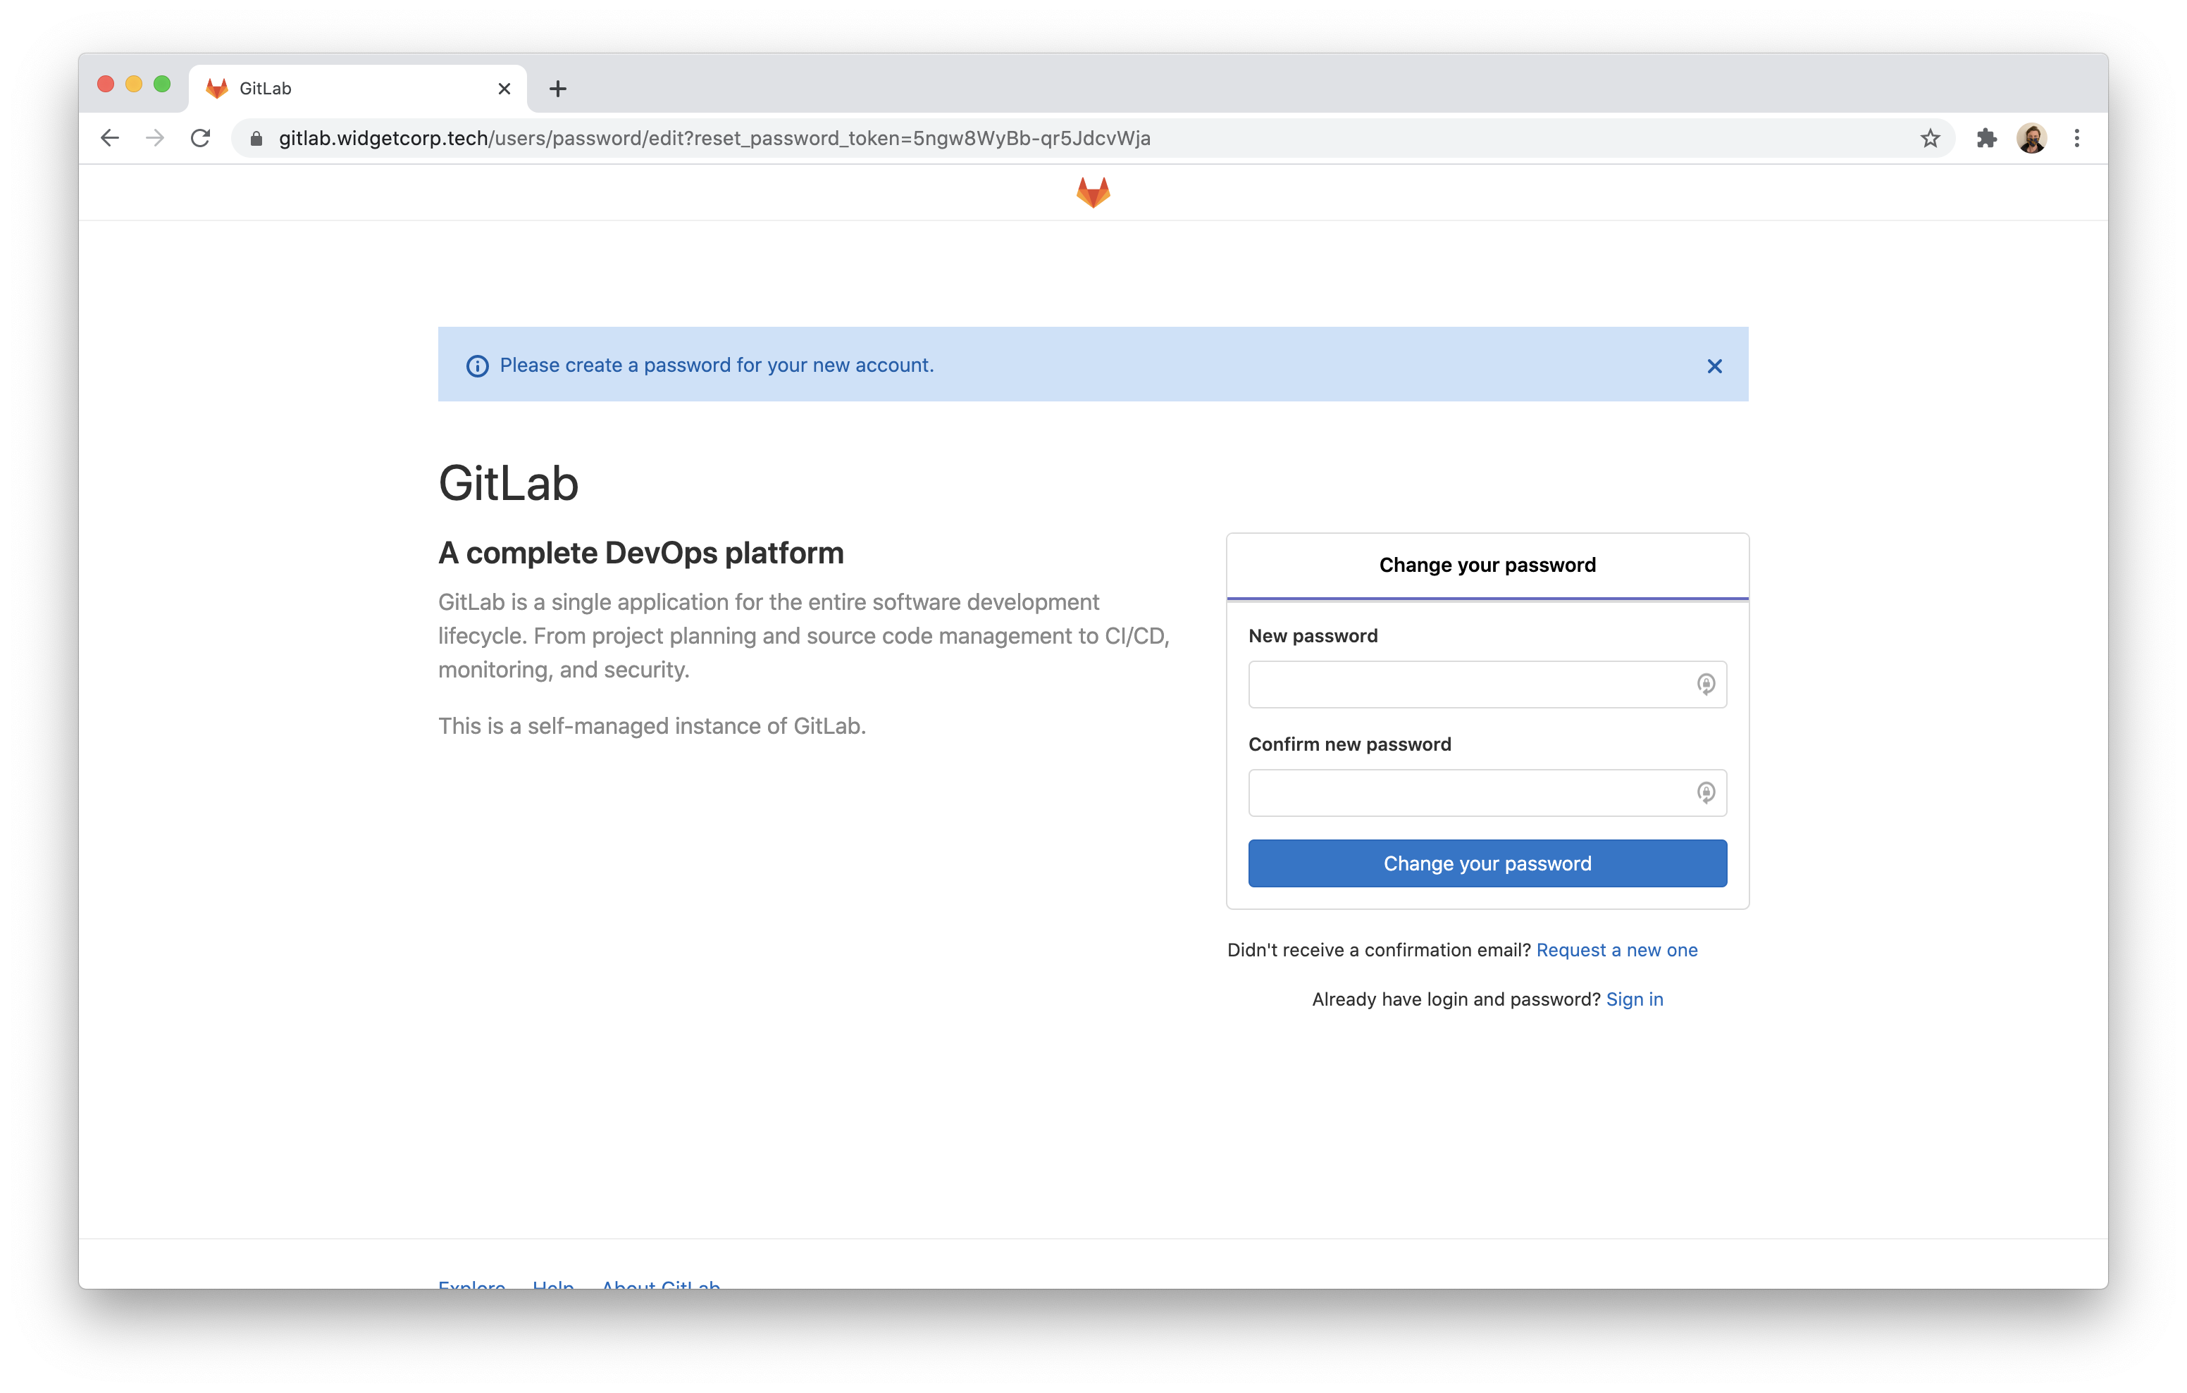Click the Sign in link
2187x1393 pixels.
pos(1634,999)
